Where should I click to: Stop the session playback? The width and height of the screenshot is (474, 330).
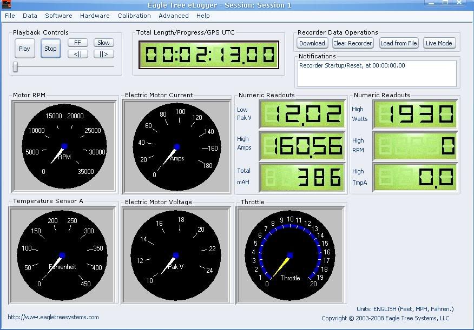(50, 49)
